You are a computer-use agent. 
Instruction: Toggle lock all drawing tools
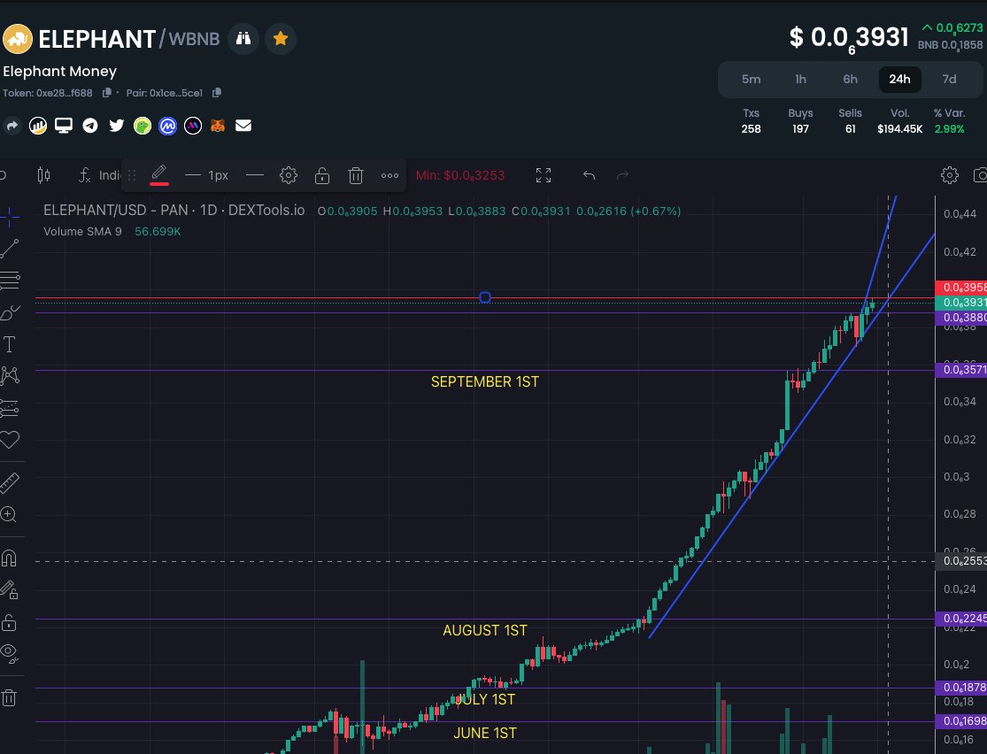[x=9, y=622]
